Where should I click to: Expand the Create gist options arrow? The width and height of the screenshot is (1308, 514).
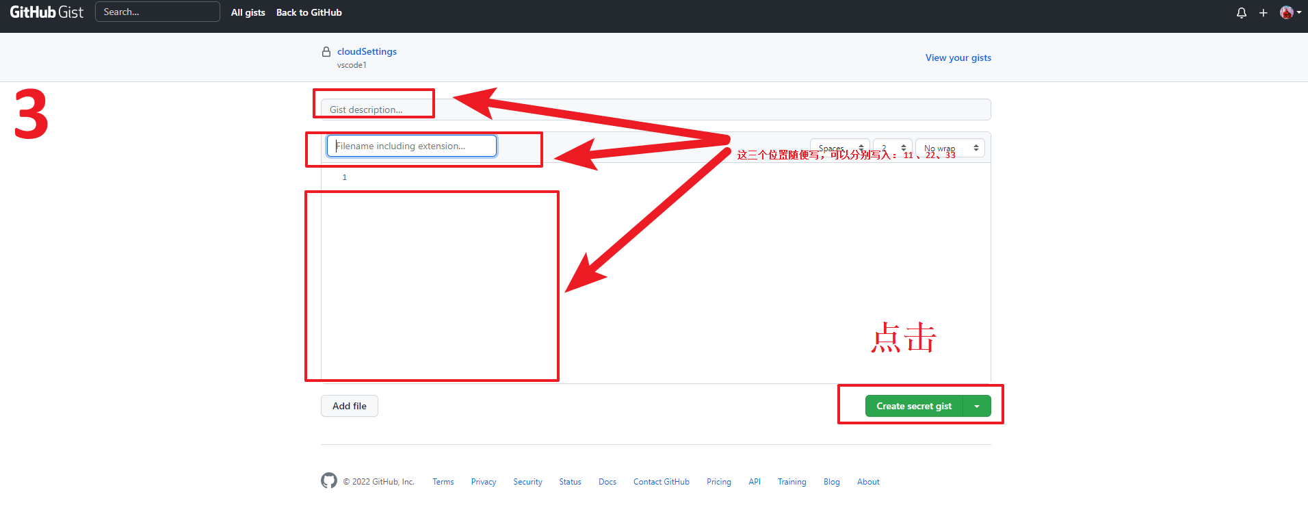pos(977,406)
